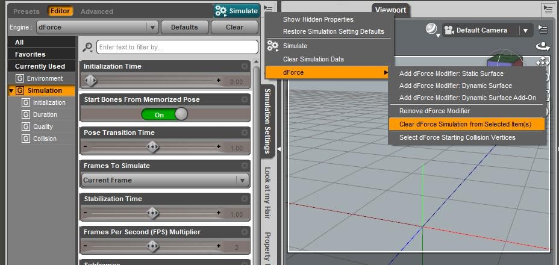The image size is (559, 265).
Task: Select the Viewport tab
Action: pyautogui.click(x=390, y=10)
